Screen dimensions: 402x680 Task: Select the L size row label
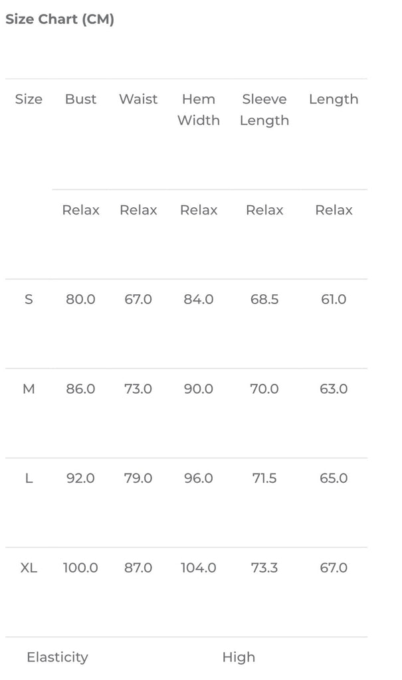(x=29, y=479)
